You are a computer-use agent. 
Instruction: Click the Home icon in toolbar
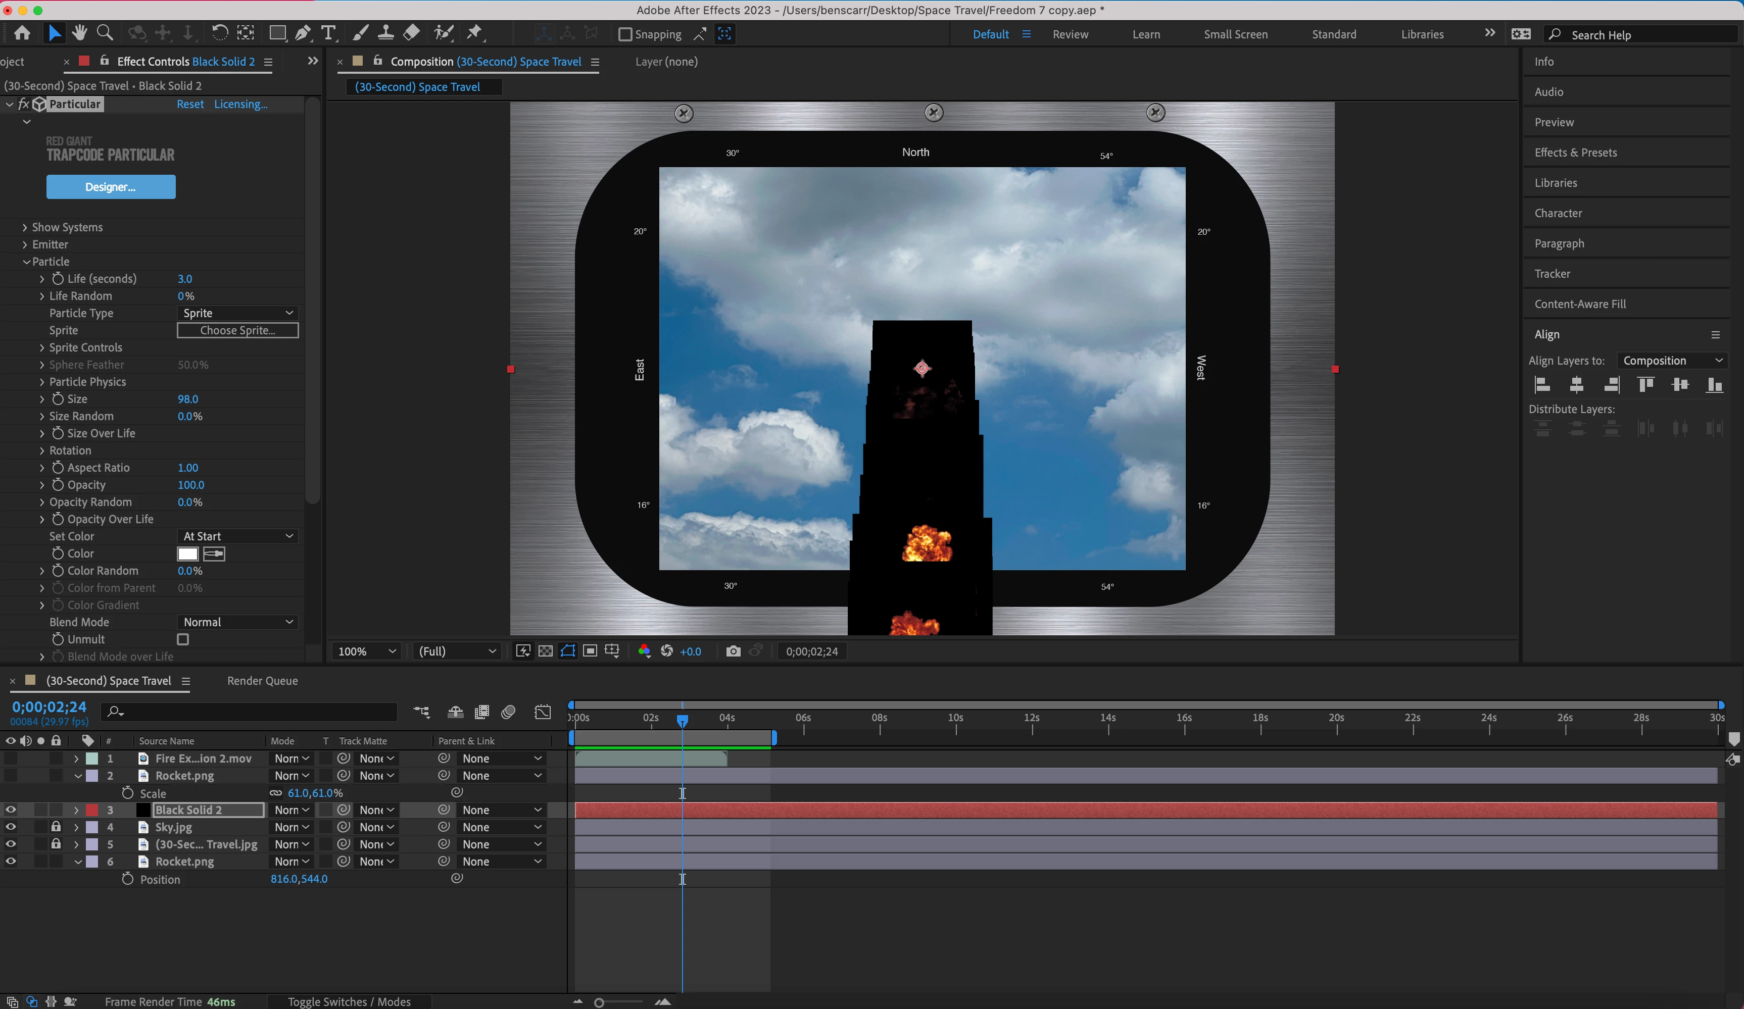click(22, 32)
